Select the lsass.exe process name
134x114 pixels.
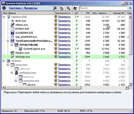28,77
